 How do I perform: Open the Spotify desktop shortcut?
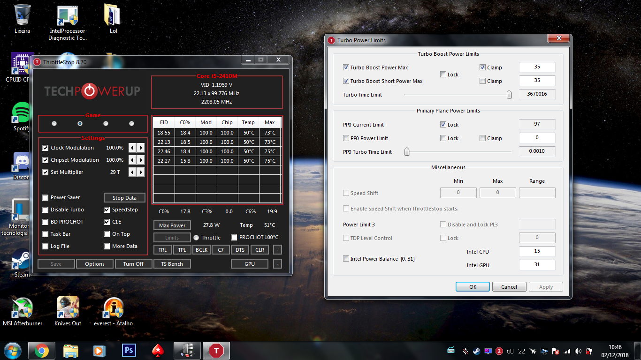tap(22, 116)
